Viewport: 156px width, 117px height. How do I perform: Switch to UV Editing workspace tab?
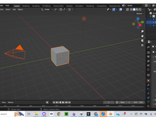point(46,6)
